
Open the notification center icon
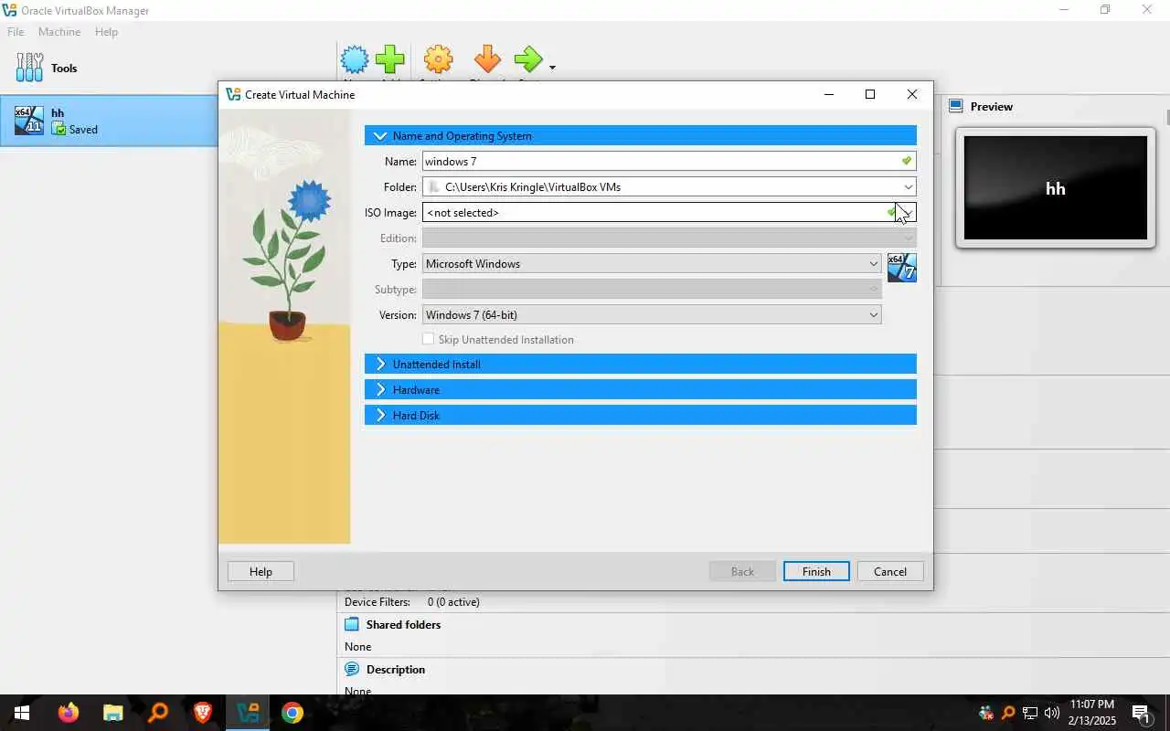tap(1141, 713)
